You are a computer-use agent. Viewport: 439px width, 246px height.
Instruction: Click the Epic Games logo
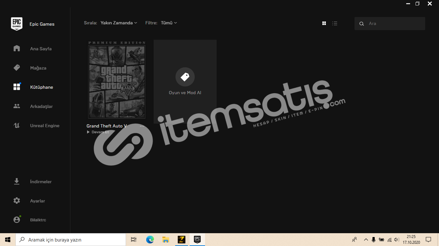point(17,24)
